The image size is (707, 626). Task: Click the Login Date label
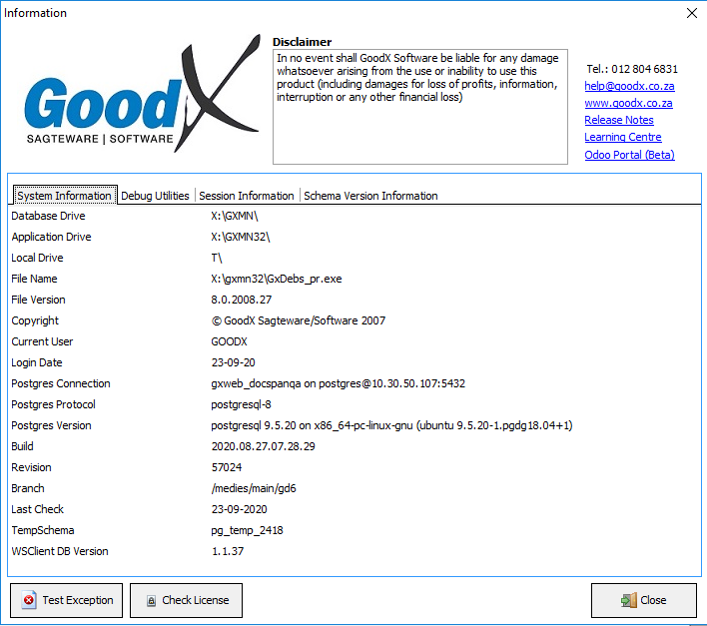point(37,362)
